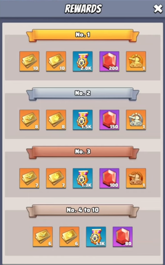
Task: Select the 200 red gem reward
Action: coord(109,61)
